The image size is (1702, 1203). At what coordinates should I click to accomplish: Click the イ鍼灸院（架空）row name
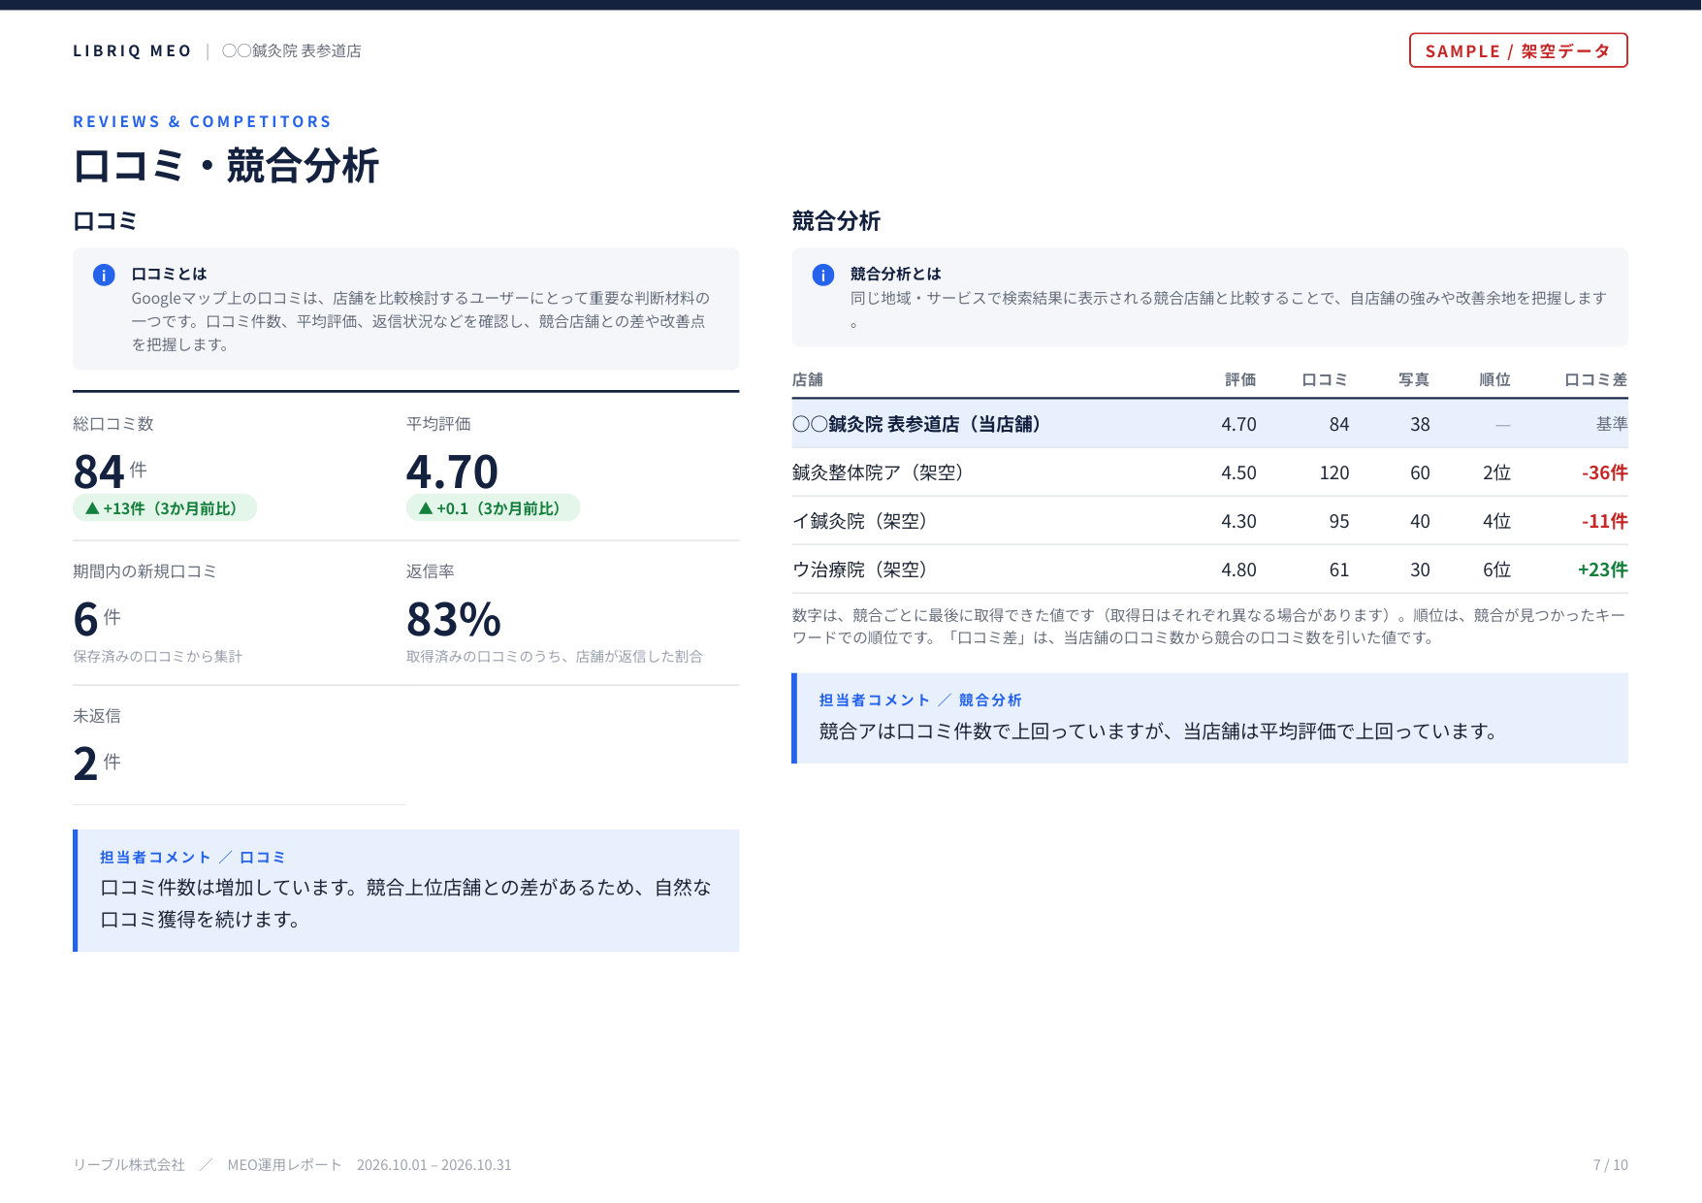point(860,521)
